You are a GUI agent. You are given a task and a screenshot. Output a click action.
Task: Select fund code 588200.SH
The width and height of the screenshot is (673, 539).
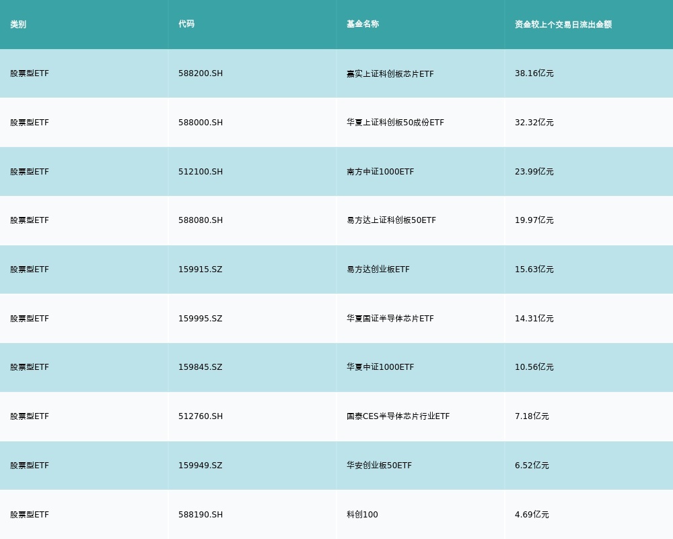[x=201, y=73]
